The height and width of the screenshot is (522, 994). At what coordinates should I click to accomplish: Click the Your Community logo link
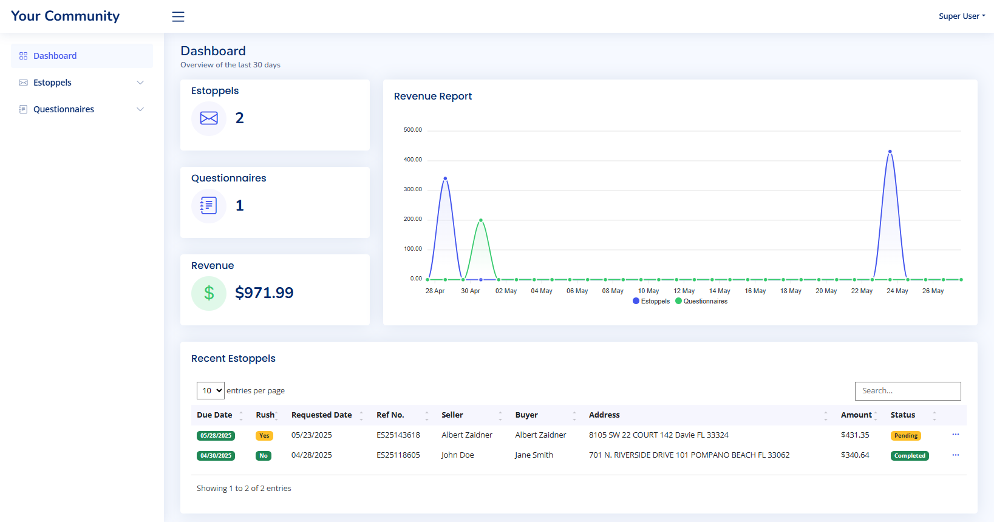[66, 16]
